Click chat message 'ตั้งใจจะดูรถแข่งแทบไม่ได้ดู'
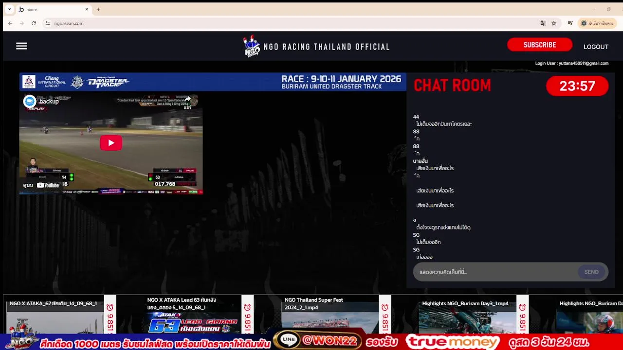 pos(443,227)
